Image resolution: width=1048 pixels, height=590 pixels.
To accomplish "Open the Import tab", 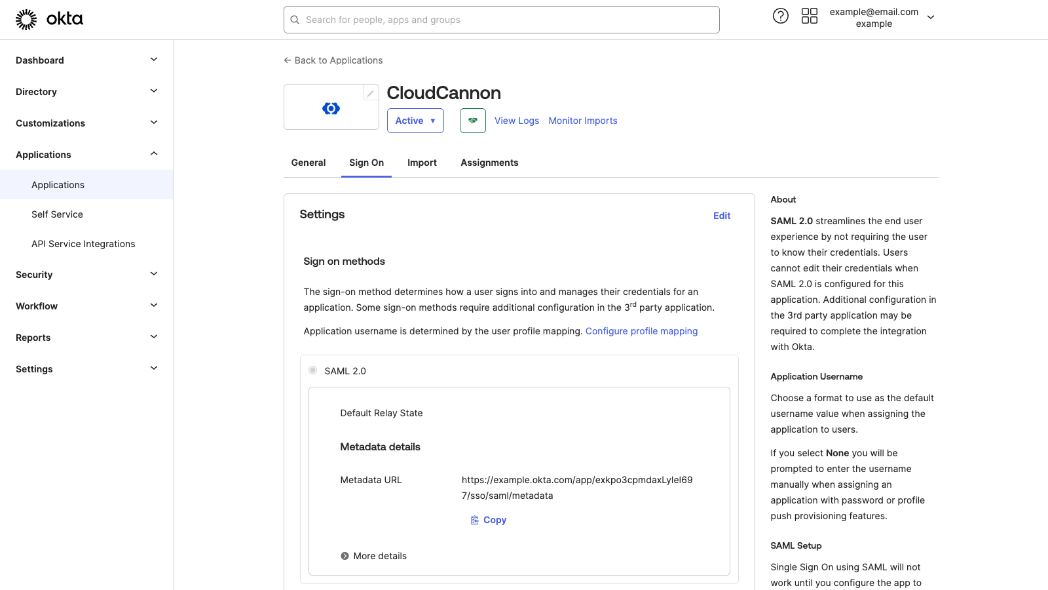I will pyautogui.click(x=422, y=162).
